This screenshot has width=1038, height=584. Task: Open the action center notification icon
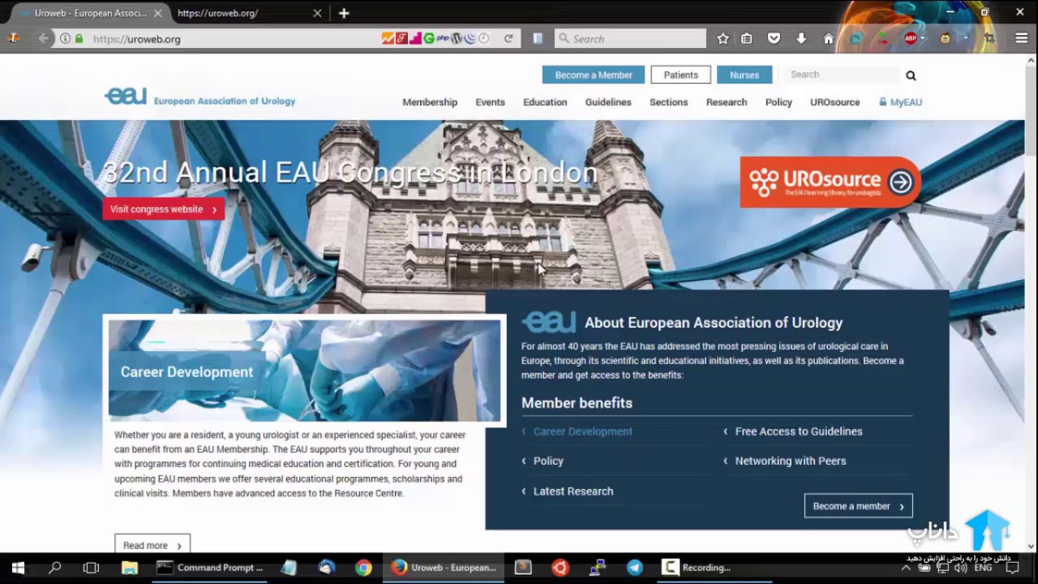[x=1012, y=568]
